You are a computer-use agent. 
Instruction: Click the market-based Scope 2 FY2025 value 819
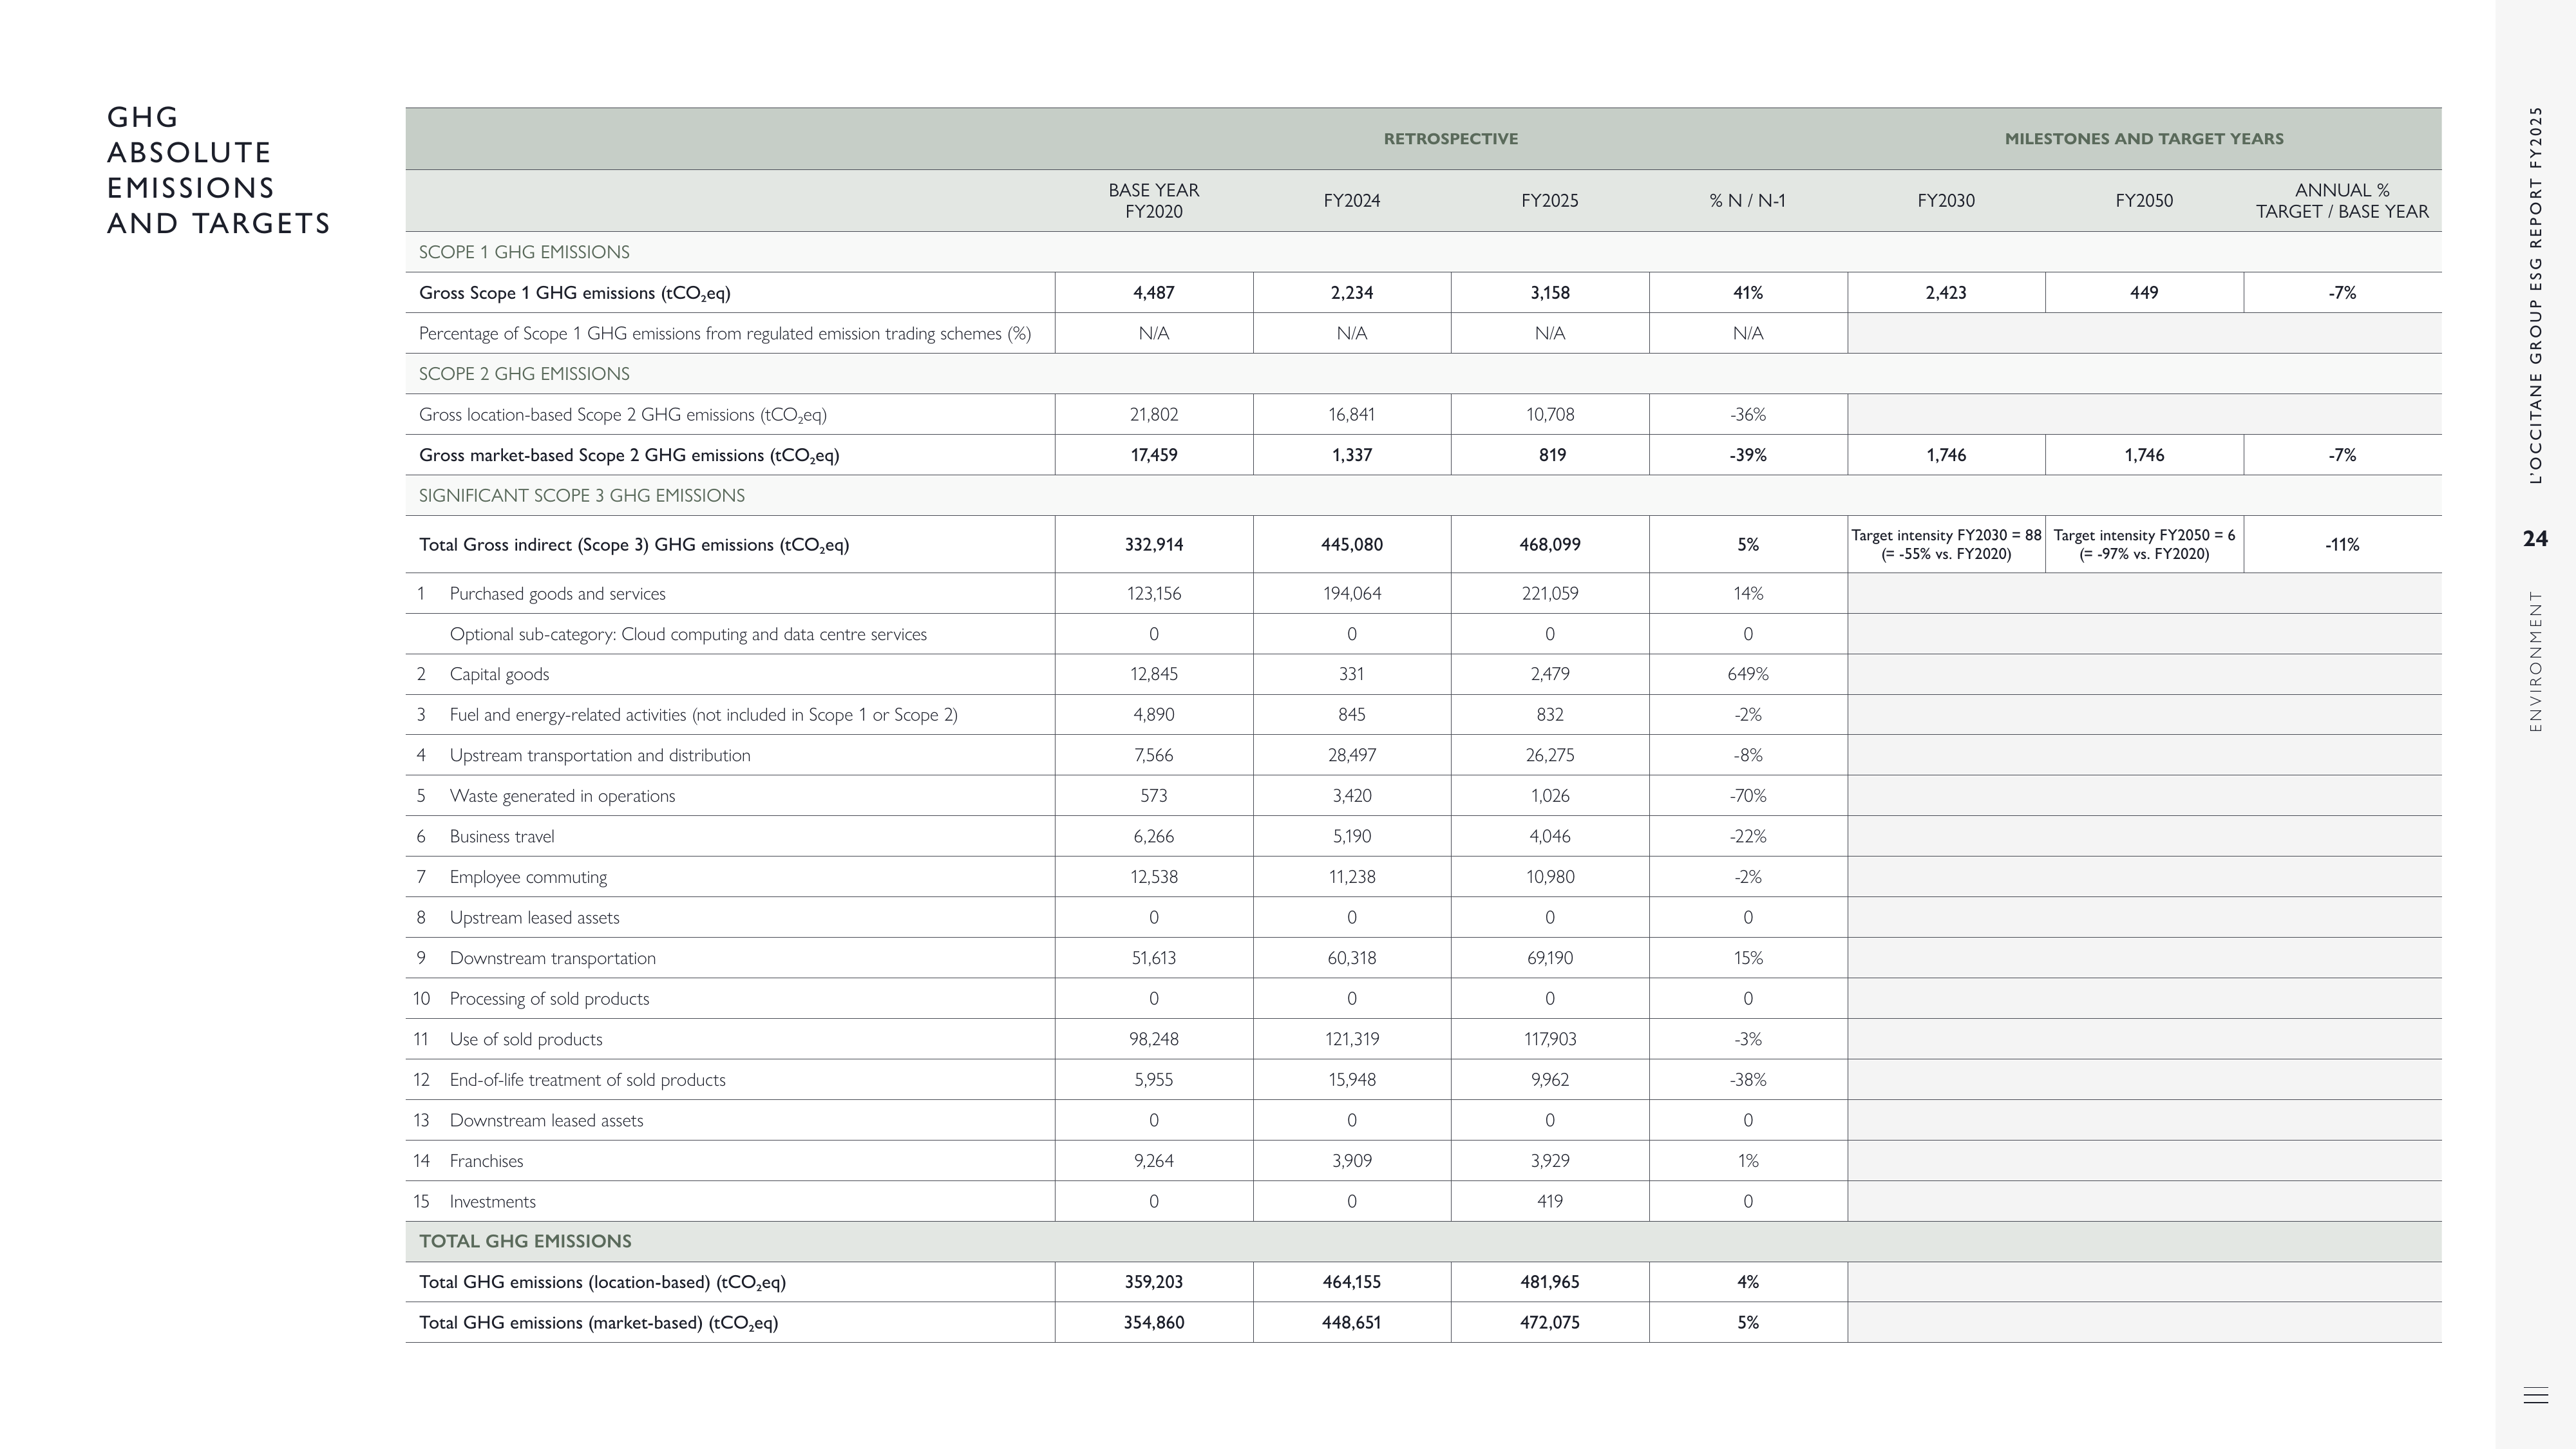click(1551, 455)
